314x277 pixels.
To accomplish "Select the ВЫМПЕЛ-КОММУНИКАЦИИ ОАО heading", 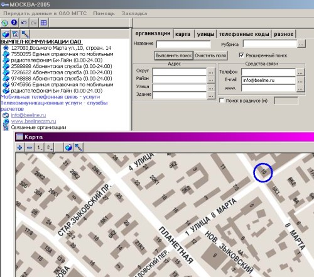I will (x=41, y=42).
